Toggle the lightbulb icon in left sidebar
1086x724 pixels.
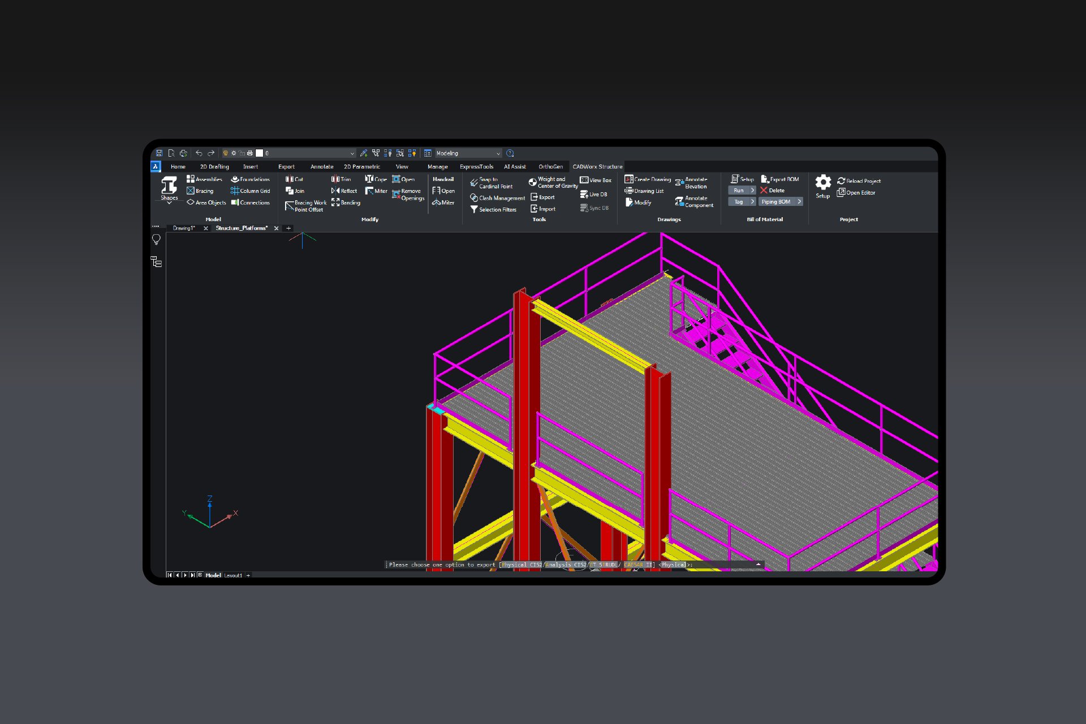click(157, 240)
